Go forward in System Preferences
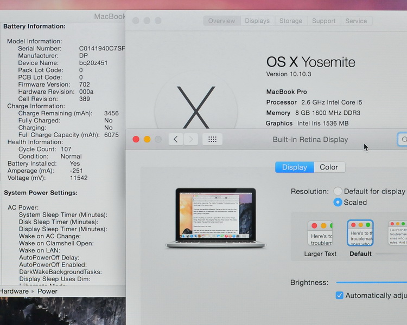The image size is (407, 325). [191, 139]
